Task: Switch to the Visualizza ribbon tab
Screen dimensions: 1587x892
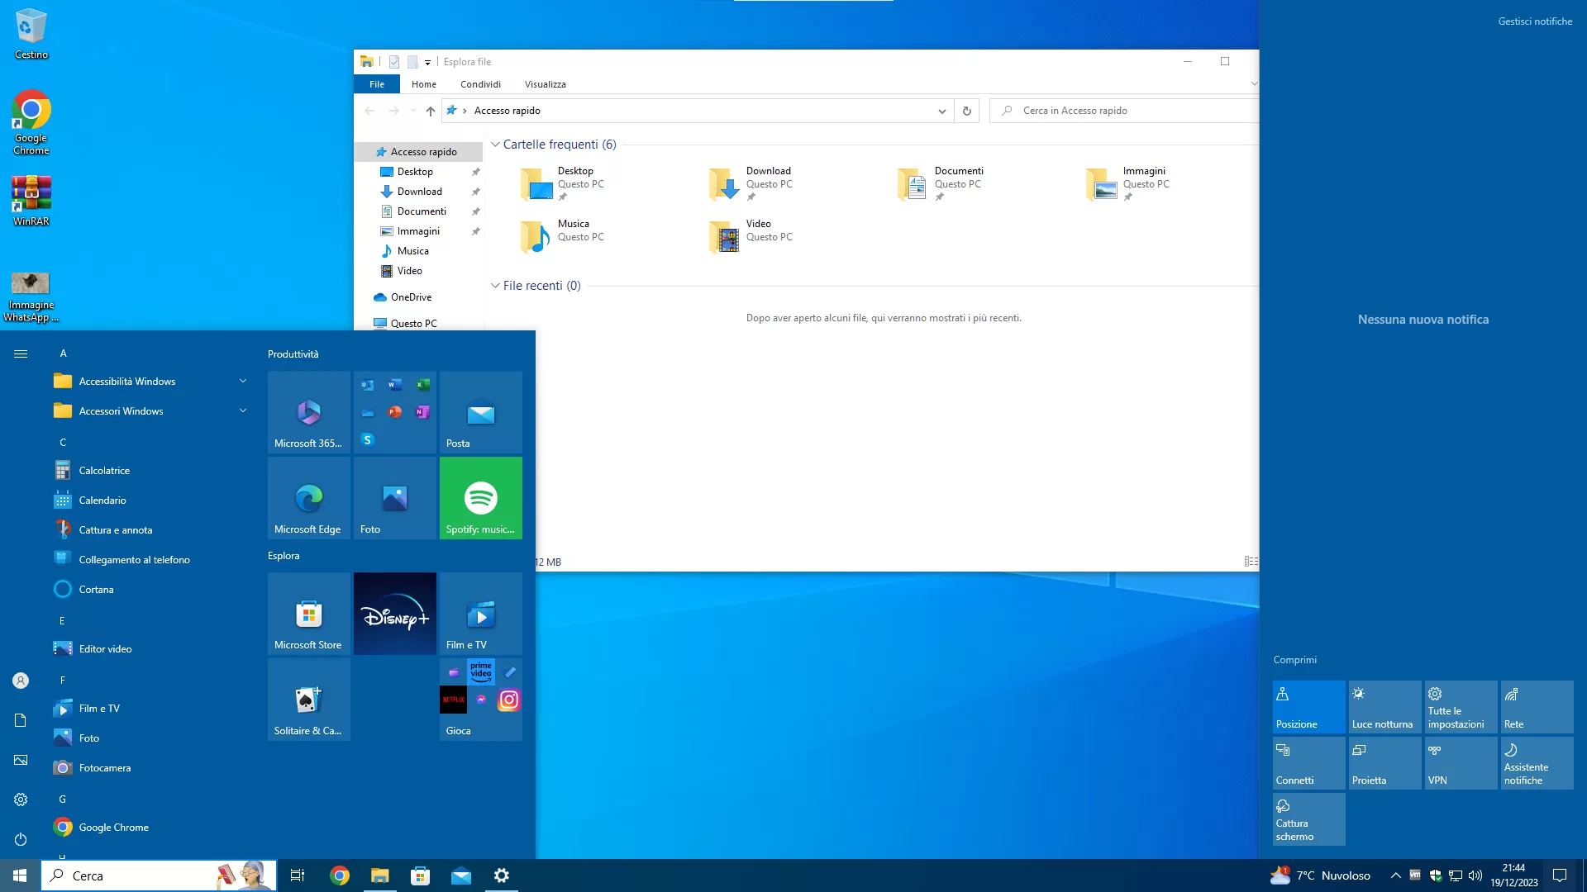Action: pyautogui.click(x=545, y=84)
